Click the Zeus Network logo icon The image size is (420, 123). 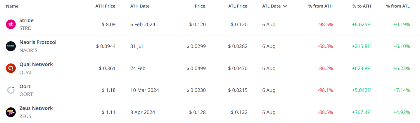point(11,112)
